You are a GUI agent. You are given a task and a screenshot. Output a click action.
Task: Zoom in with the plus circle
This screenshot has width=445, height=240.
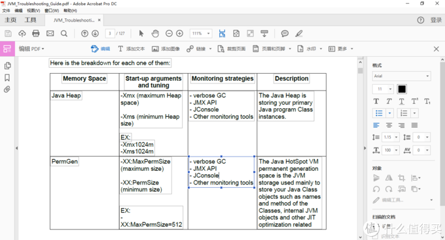click(180, 34)
